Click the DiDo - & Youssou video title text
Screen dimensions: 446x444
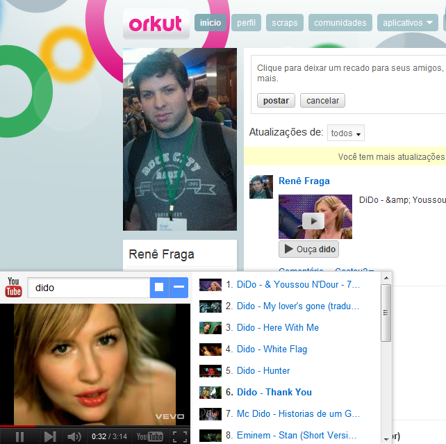(402, 200)
